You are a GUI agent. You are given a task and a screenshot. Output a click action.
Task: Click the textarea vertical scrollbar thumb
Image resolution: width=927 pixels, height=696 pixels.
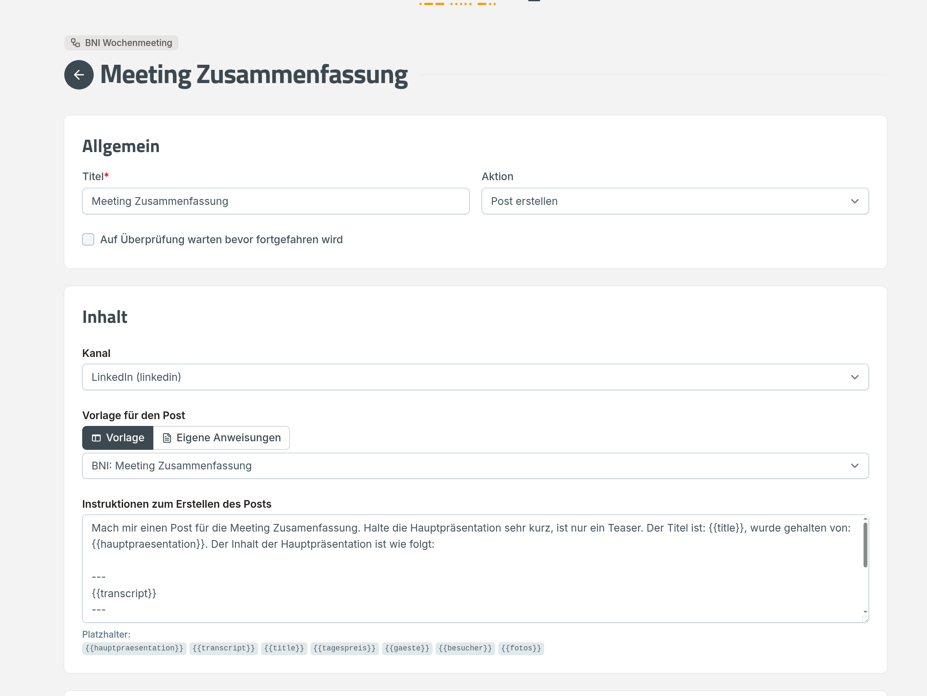865,545
